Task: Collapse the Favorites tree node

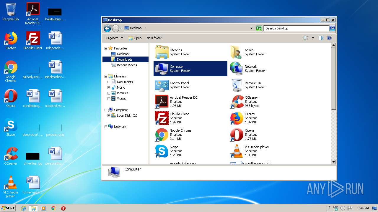Action: pyautogui.click(x=106, y=48)
